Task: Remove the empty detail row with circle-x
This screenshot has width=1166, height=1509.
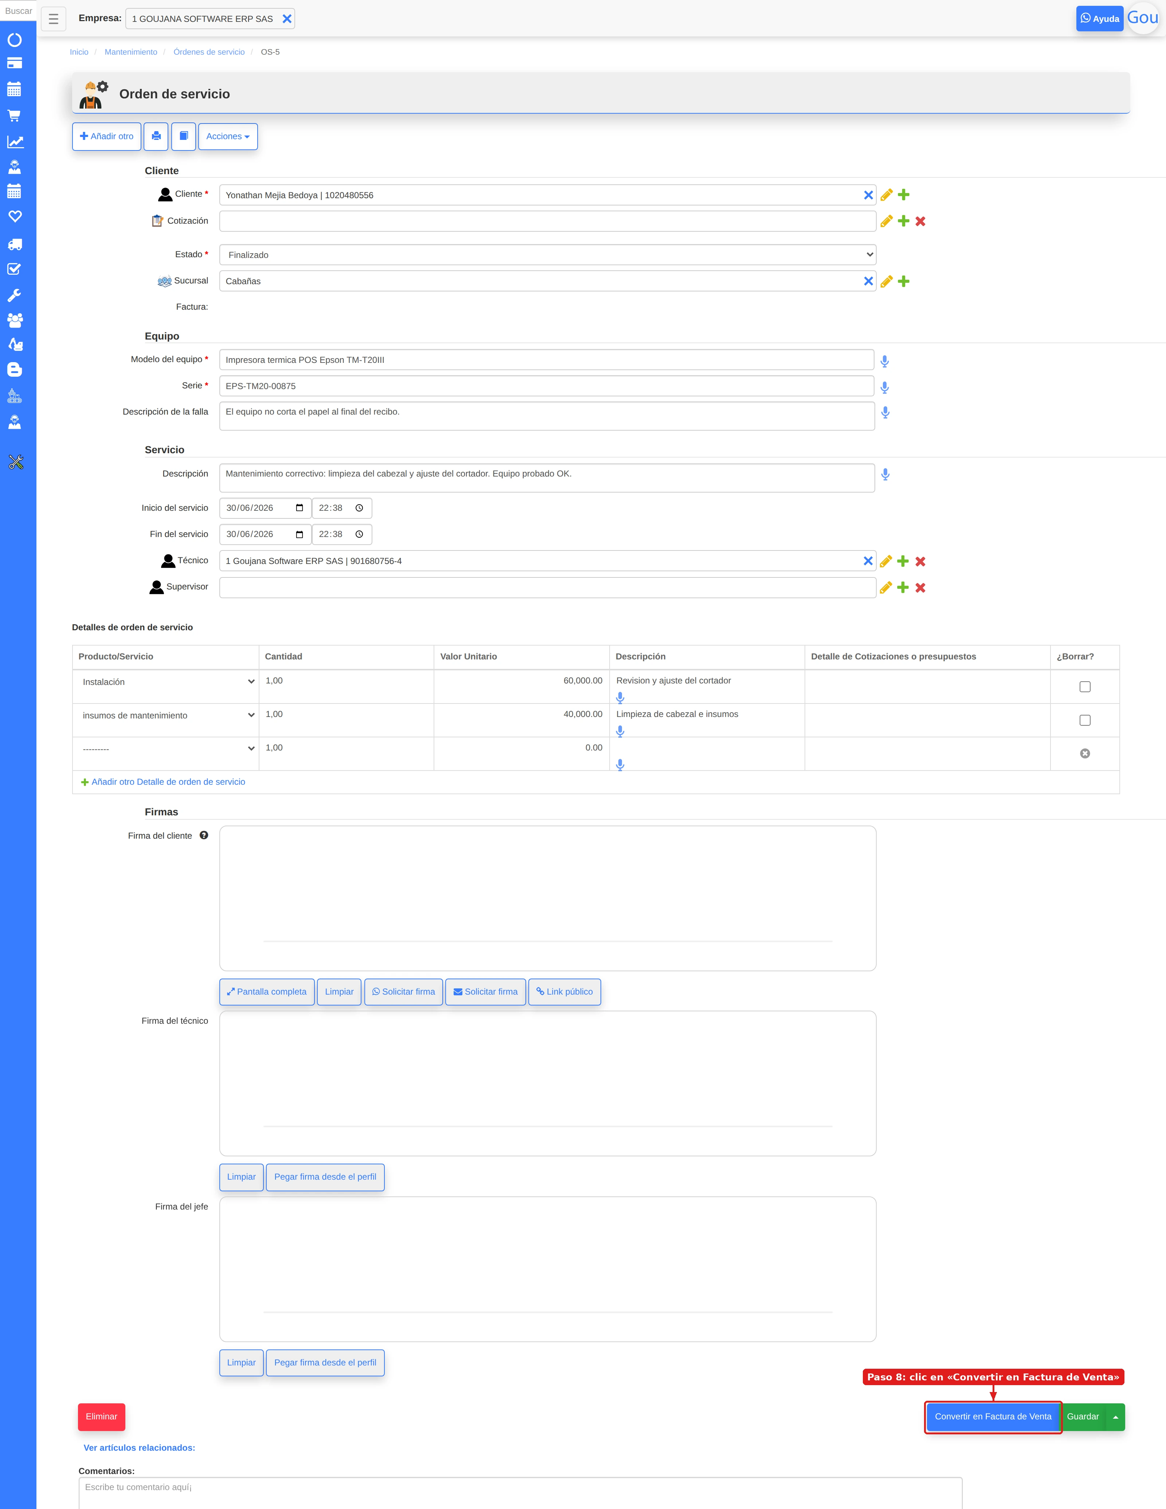Action: (1084, 753)
